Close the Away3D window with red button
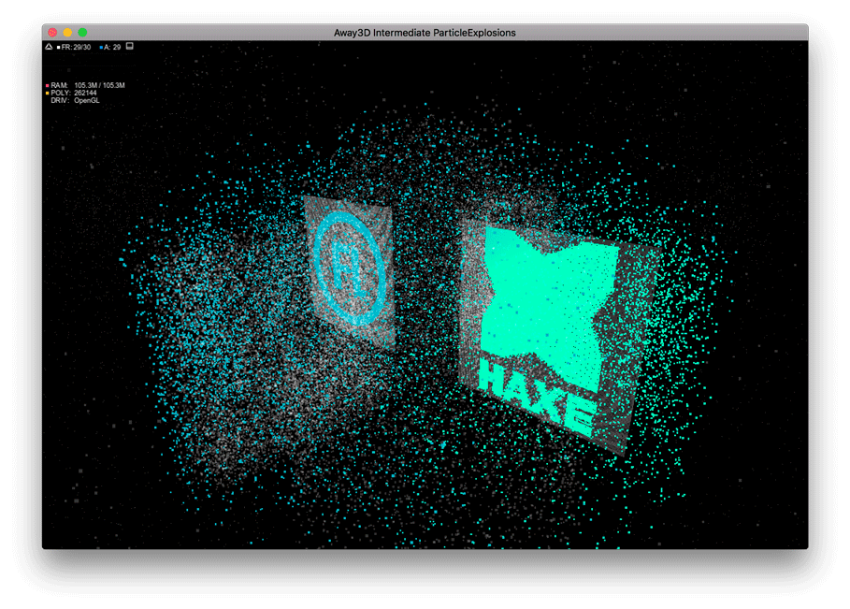 52,33
